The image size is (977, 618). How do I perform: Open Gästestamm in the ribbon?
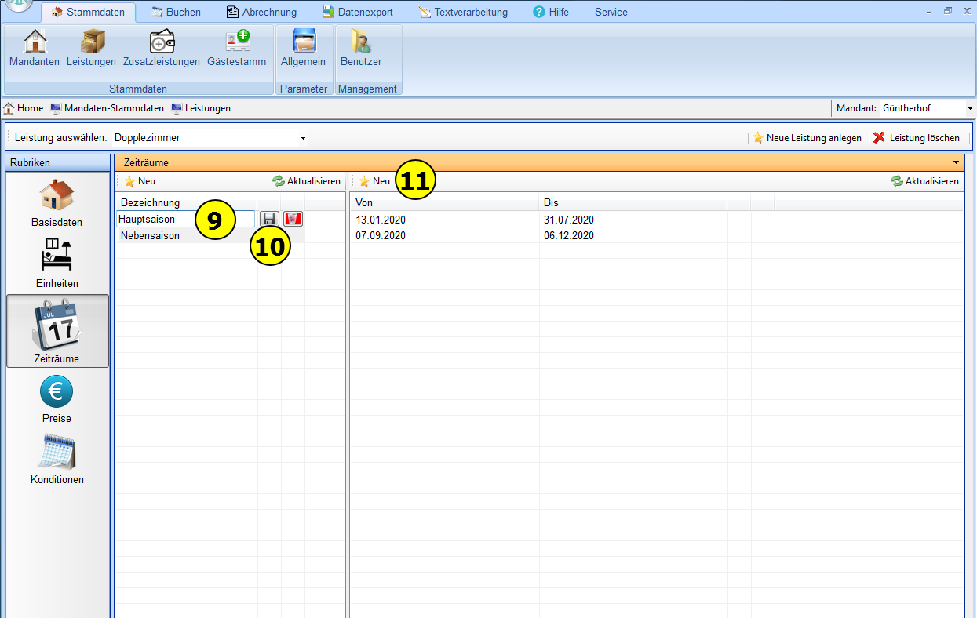[236, 47]
